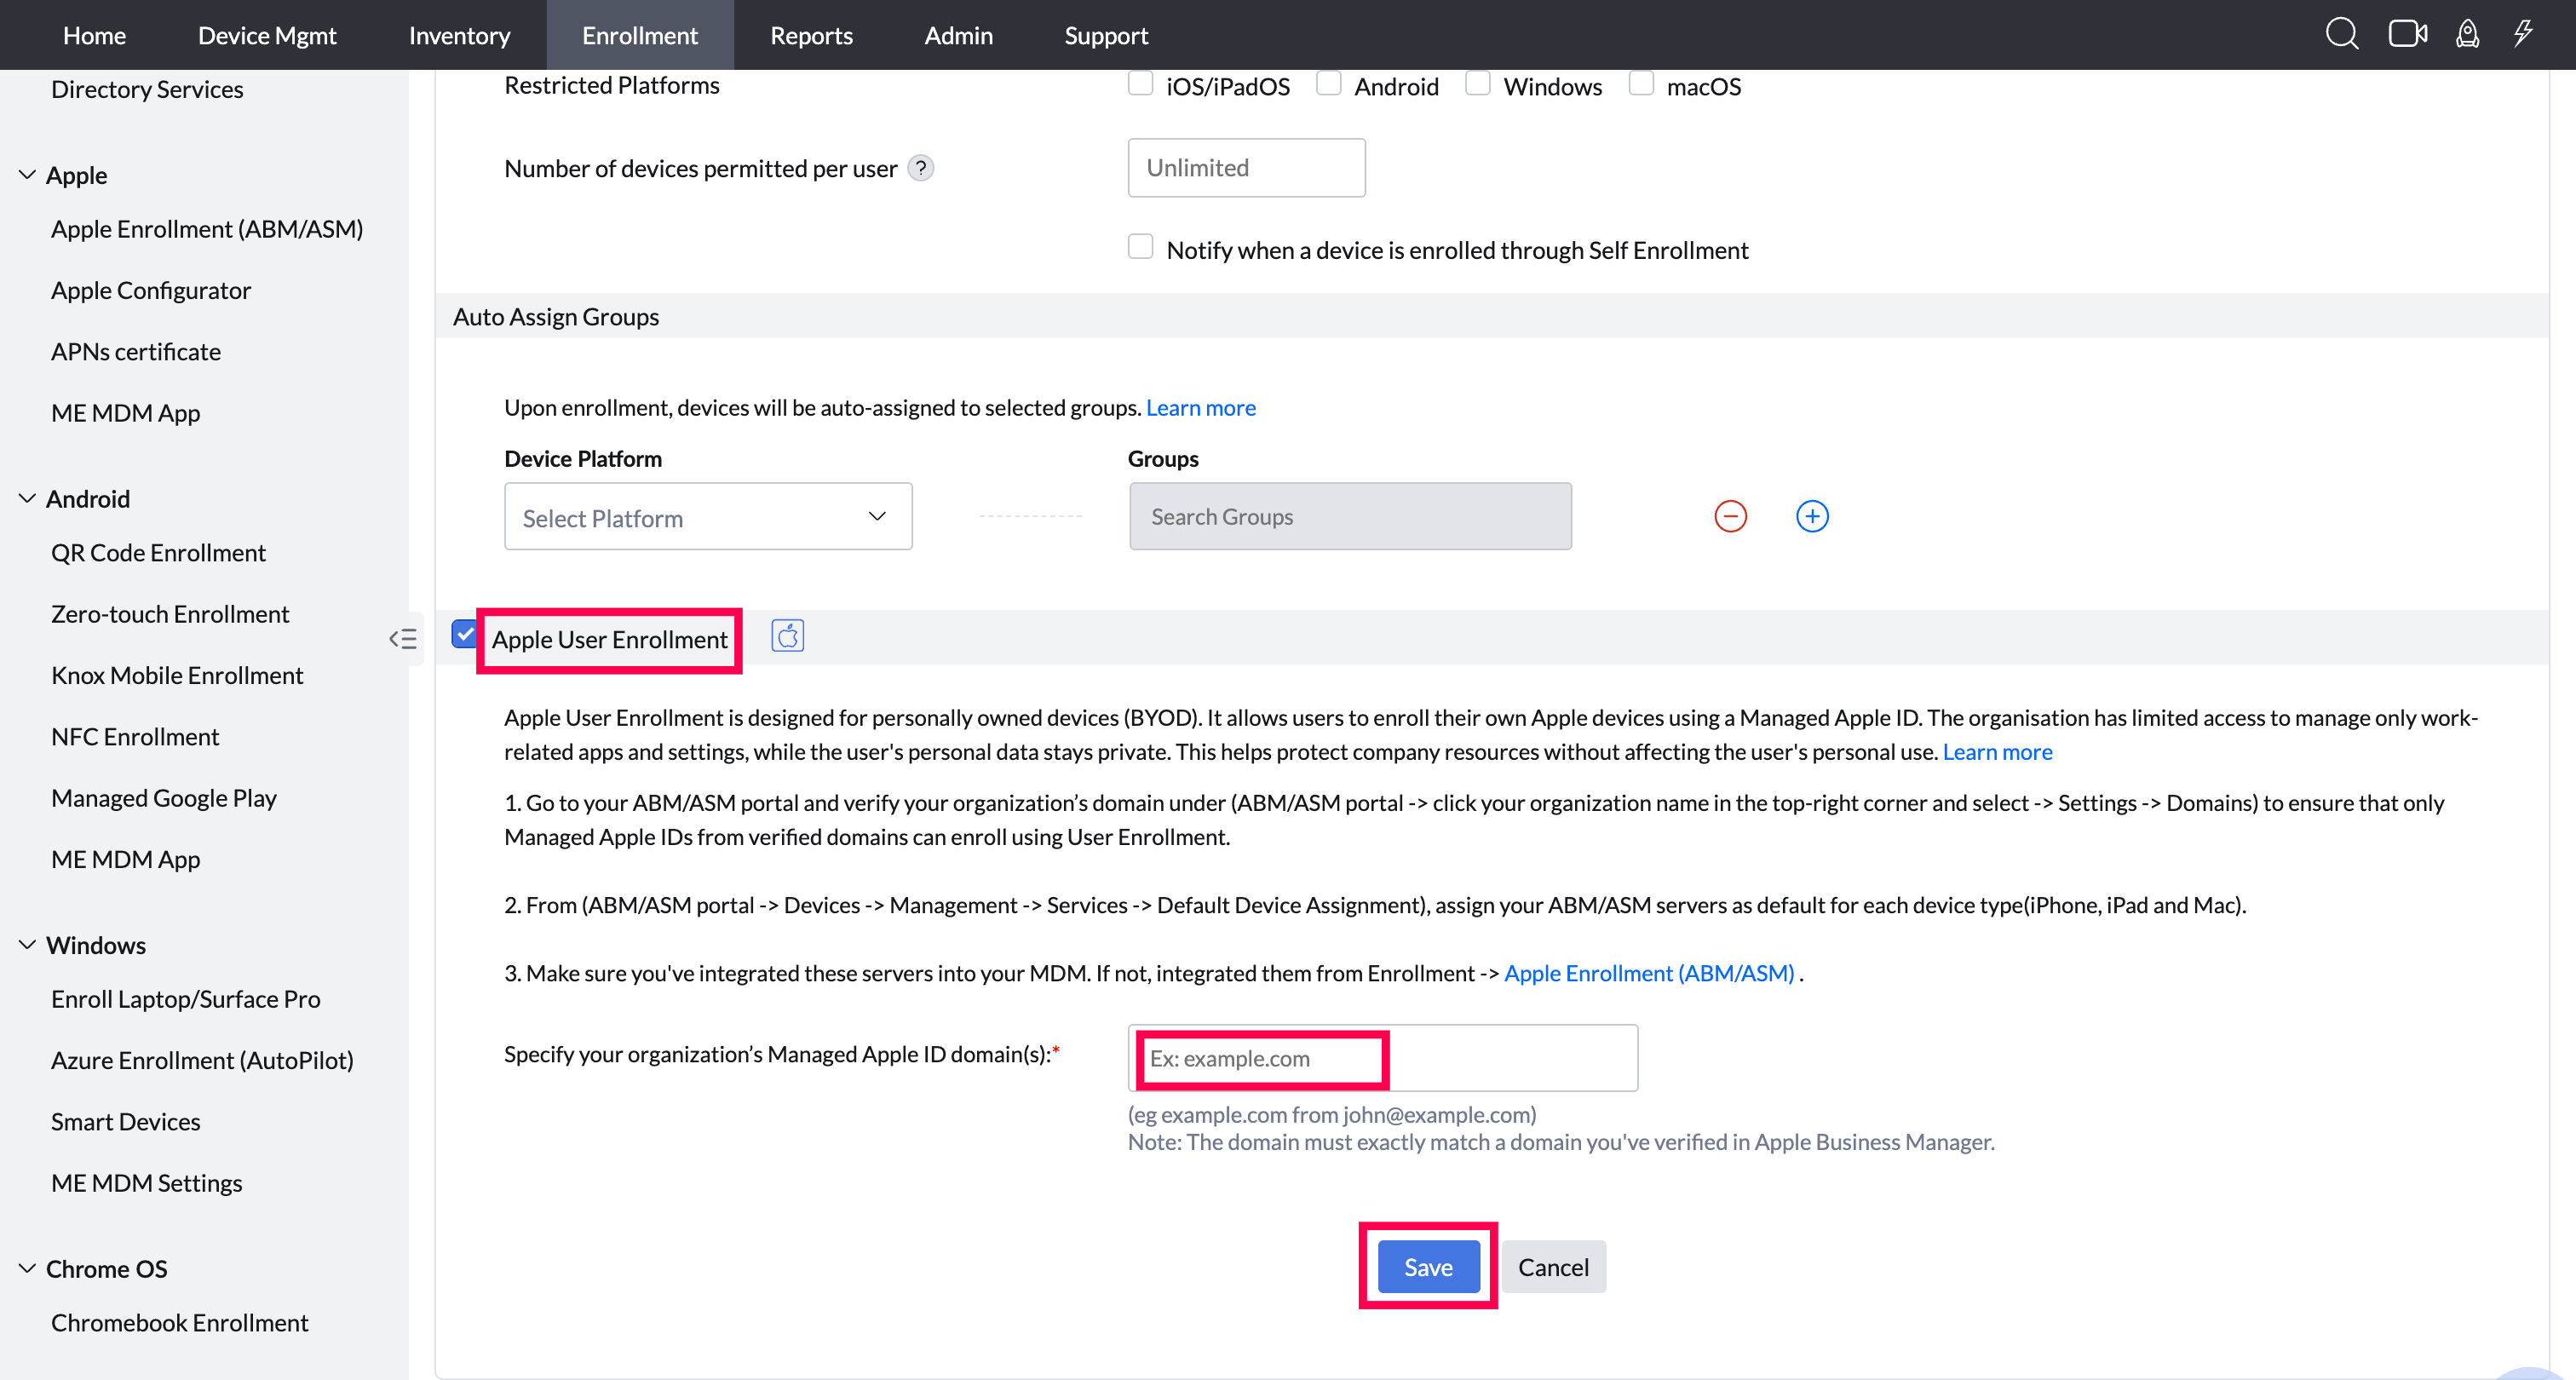Click the Managed Apple ID domain field
Screen dimensions: 2576x1380
[1383, 1058]
